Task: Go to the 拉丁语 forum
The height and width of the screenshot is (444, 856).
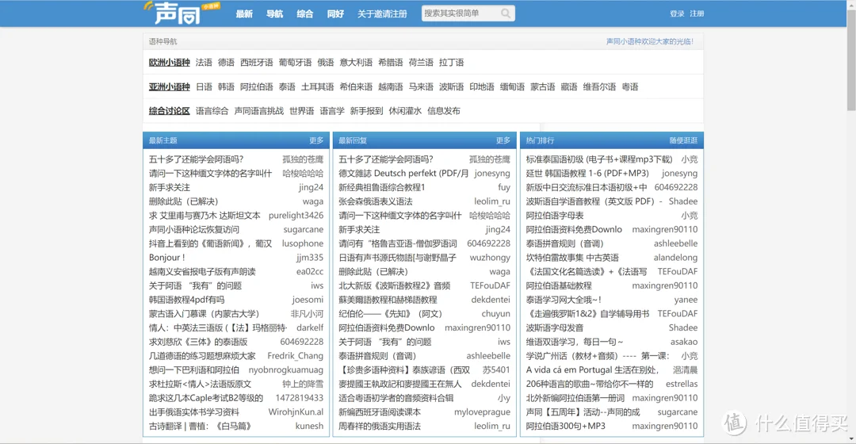Action: [x=452, y=63]
